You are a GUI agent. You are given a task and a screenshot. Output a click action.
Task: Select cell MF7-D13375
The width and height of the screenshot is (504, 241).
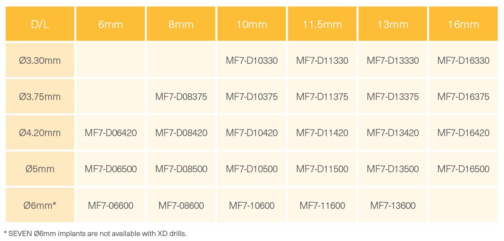coord(393,96)
